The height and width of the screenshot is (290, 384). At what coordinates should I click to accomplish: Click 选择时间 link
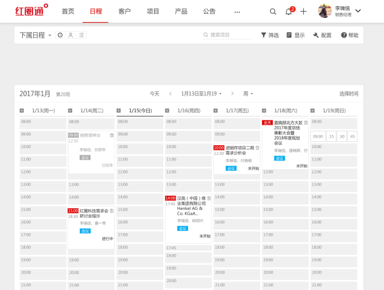click(x=348, y=94)
